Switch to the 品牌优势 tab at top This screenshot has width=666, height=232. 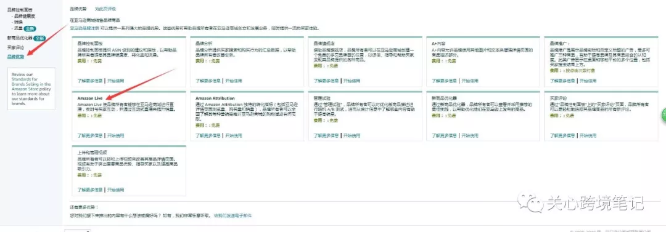coord(78,9)
